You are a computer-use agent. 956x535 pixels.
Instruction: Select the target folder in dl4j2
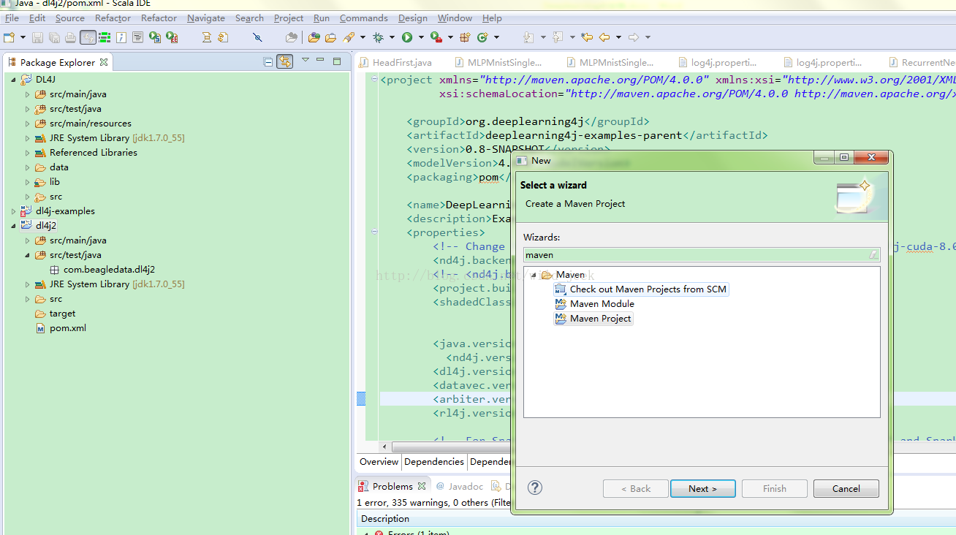pyautogui.click(x=56, y=314)
